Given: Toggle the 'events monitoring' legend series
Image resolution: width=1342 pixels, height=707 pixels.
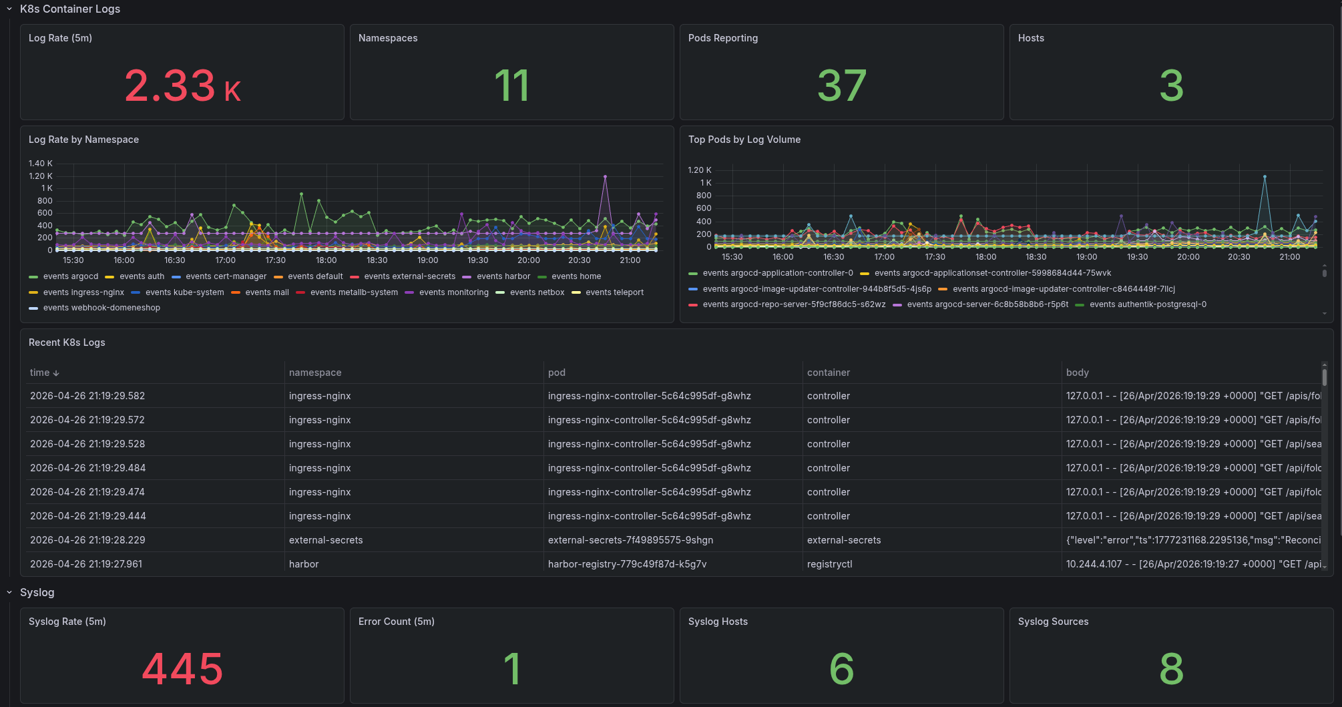Looking at the screenshot, I should 453,292.
